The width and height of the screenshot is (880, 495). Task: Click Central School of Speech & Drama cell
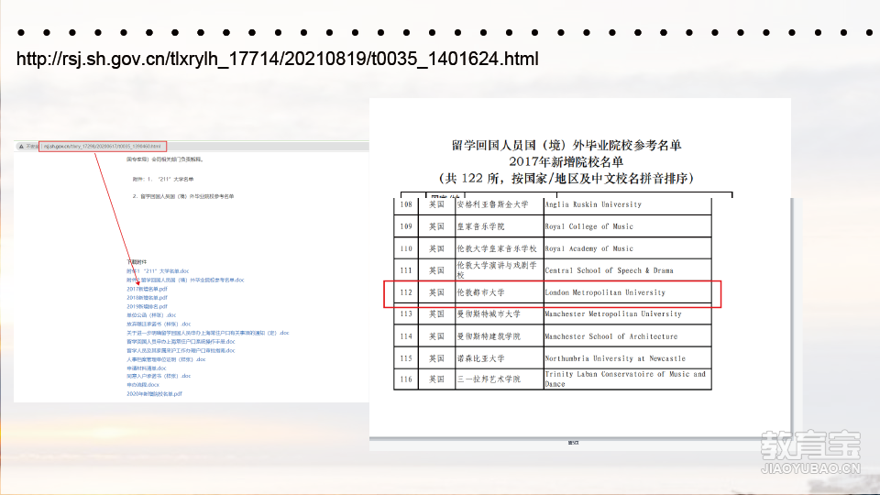pos(627,269)
